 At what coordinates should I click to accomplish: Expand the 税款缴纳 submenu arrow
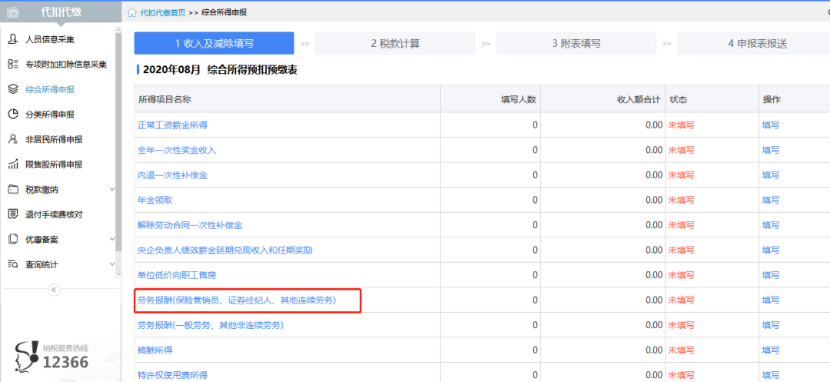click(x=111, y=189)
